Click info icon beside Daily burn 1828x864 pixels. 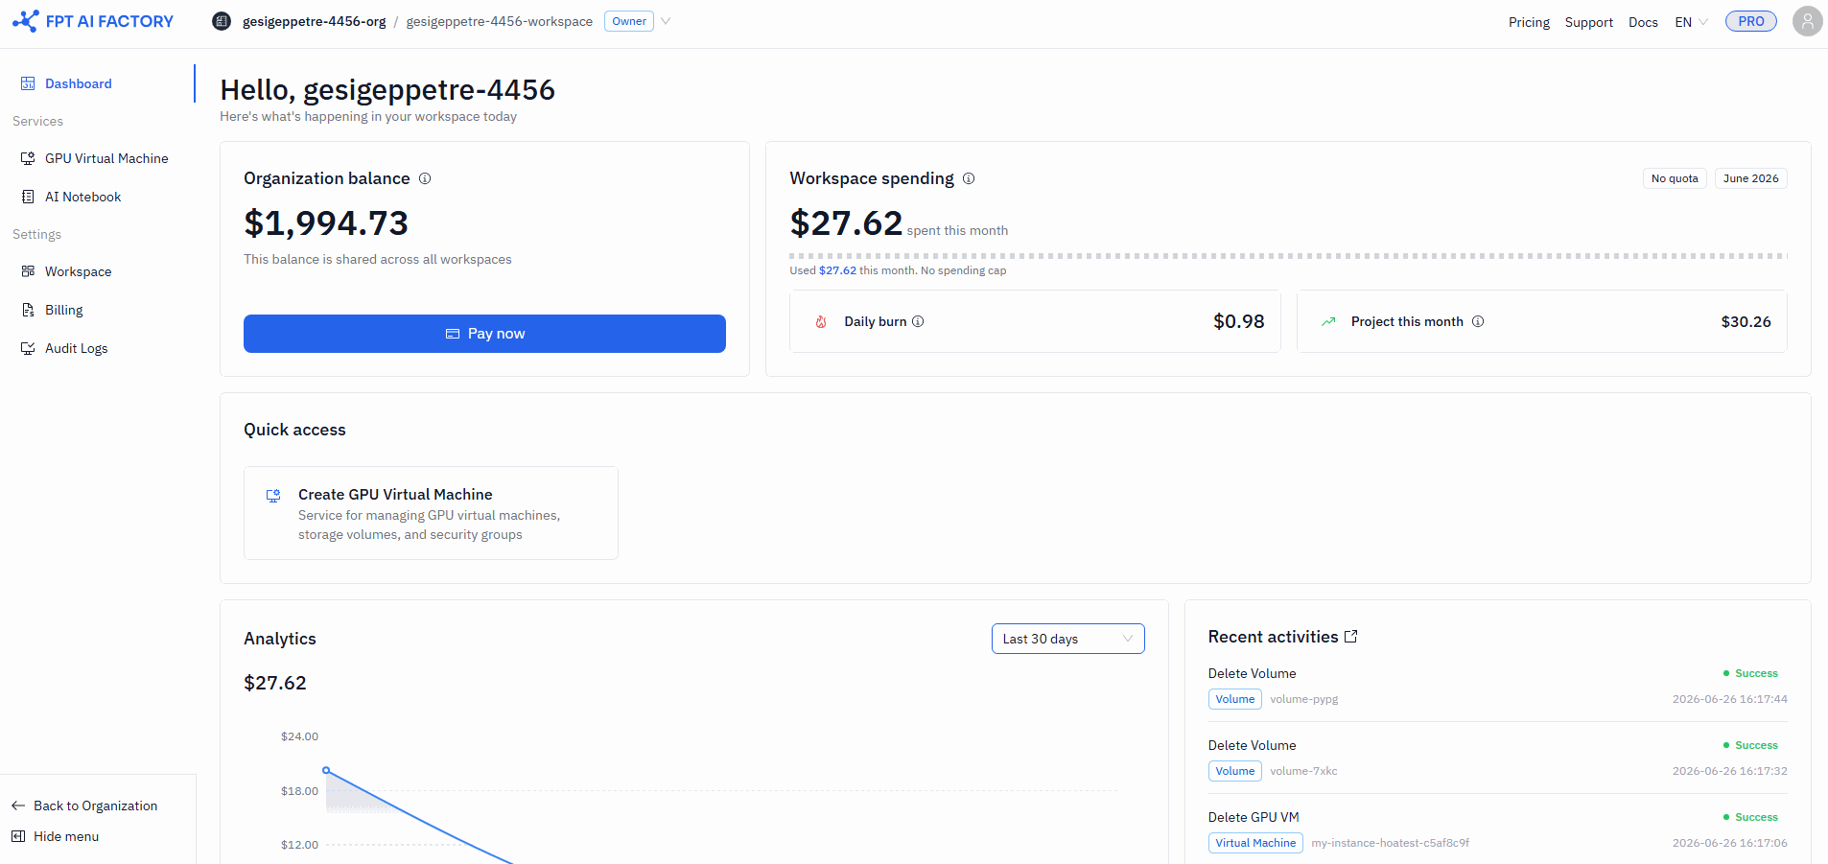[918, 321]
